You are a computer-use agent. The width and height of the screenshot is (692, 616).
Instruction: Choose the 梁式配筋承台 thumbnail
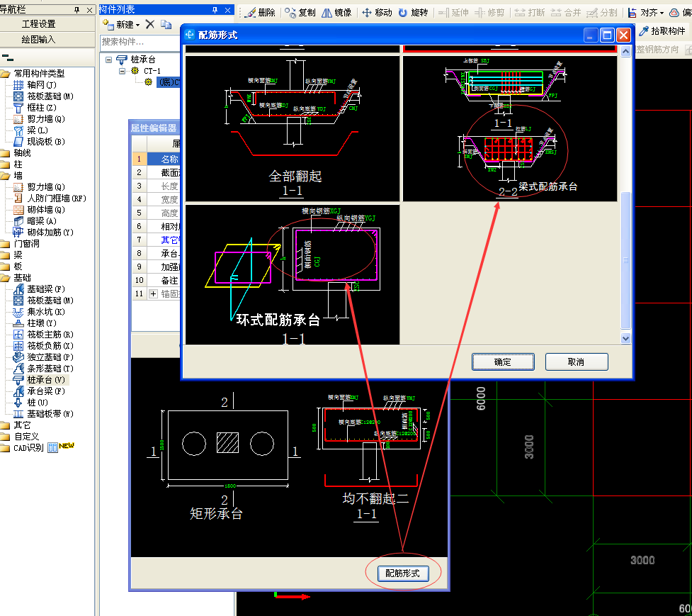click(510, 128)
